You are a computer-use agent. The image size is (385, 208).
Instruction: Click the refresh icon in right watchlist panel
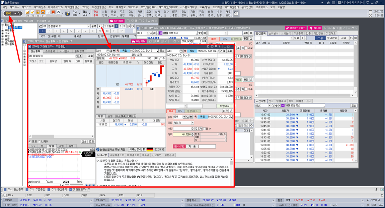(352, 38)
